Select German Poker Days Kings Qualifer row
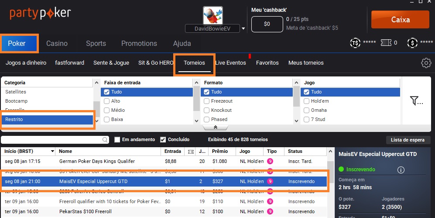Image resolution: width=435 pixels, height=218 pixels. pos(164,161)
